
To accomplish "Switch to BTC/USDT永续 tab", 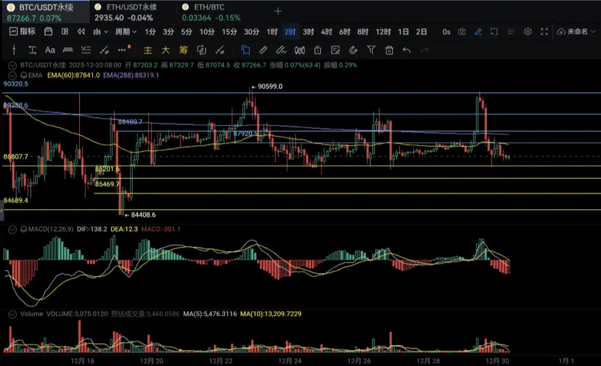I will [45, 12].
